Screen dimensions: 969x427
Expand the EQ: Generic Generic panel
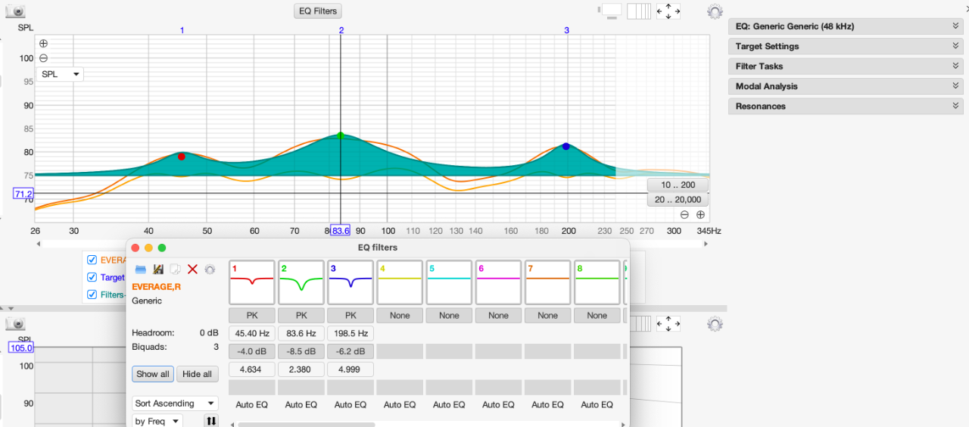click(846, 26)
